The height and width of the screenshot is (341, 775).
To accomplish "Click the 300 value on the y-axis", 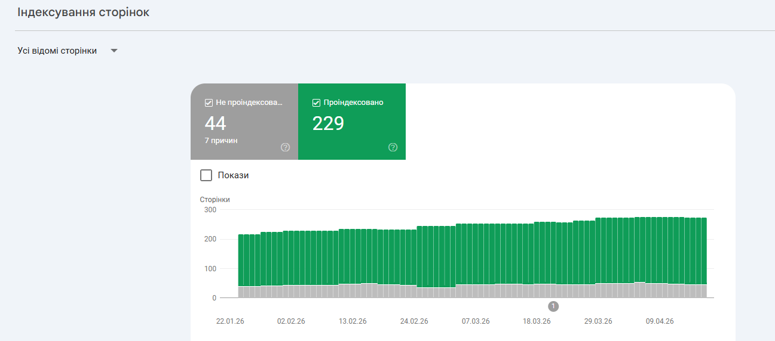I will tap(210, 210).
